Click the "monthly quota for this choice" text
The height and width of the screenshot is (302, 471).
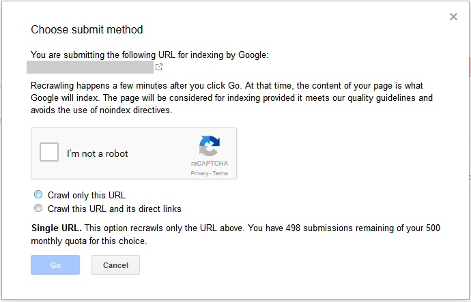(x=89, y=241)
